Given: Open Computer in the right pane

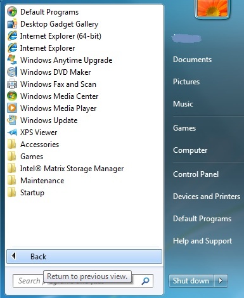Looking at the screenshot, I should tap(190, 150).
